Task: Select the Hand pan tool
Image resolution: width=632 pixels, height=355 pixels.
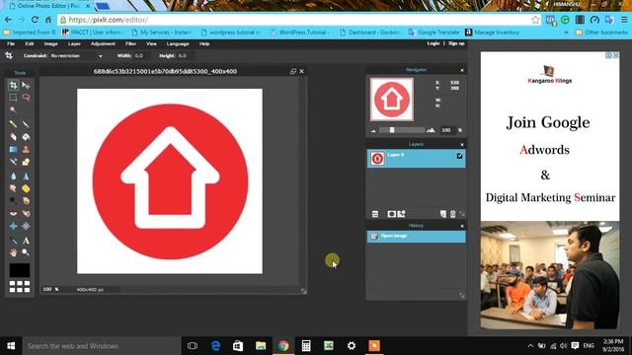Action: (13, 252)
